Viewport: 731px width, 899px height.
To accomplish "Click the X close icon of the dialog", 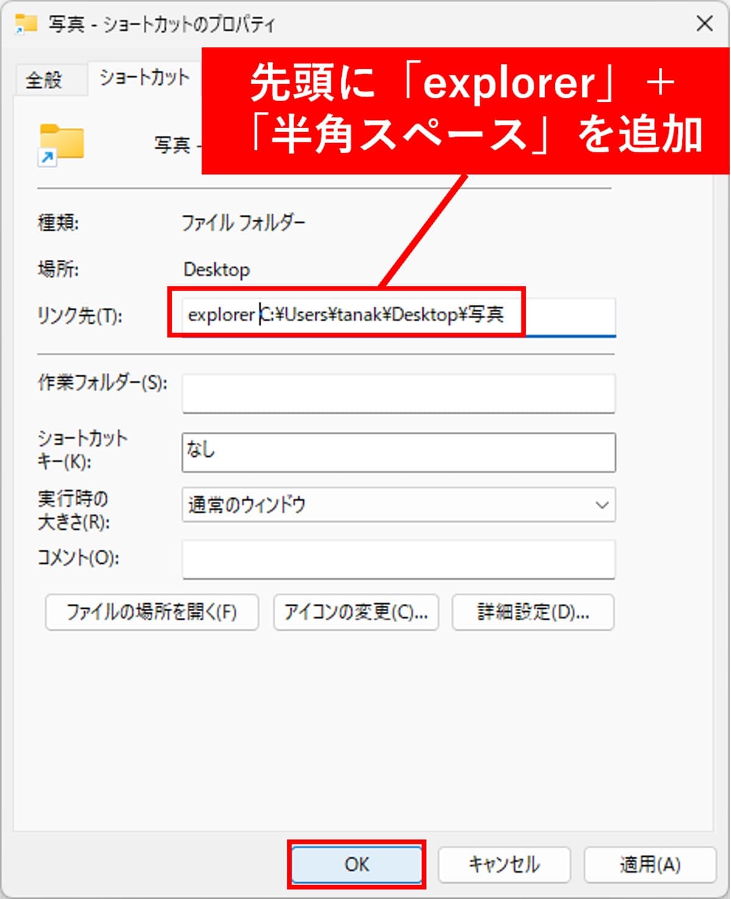I will click(705, 24).
